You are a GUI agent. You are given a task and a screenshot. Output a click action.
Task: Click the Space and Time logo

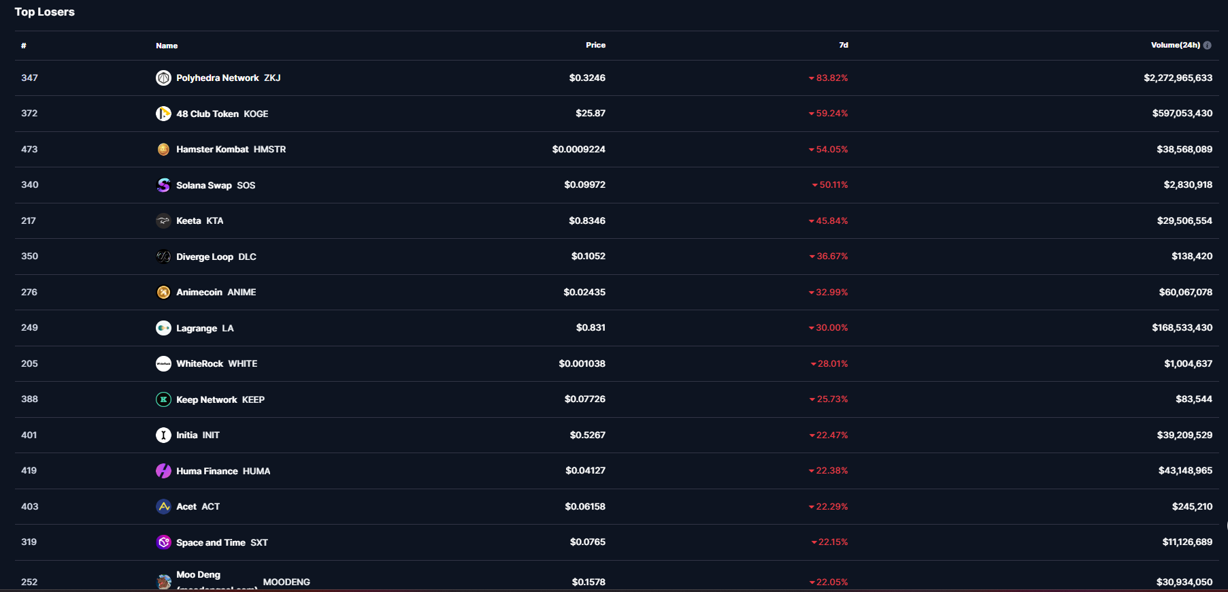coord(163,542)
